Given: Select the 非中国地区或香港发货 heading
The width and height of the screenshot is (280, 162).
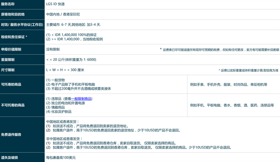Looking at the screenshot, I should click(x=64, y=139).
